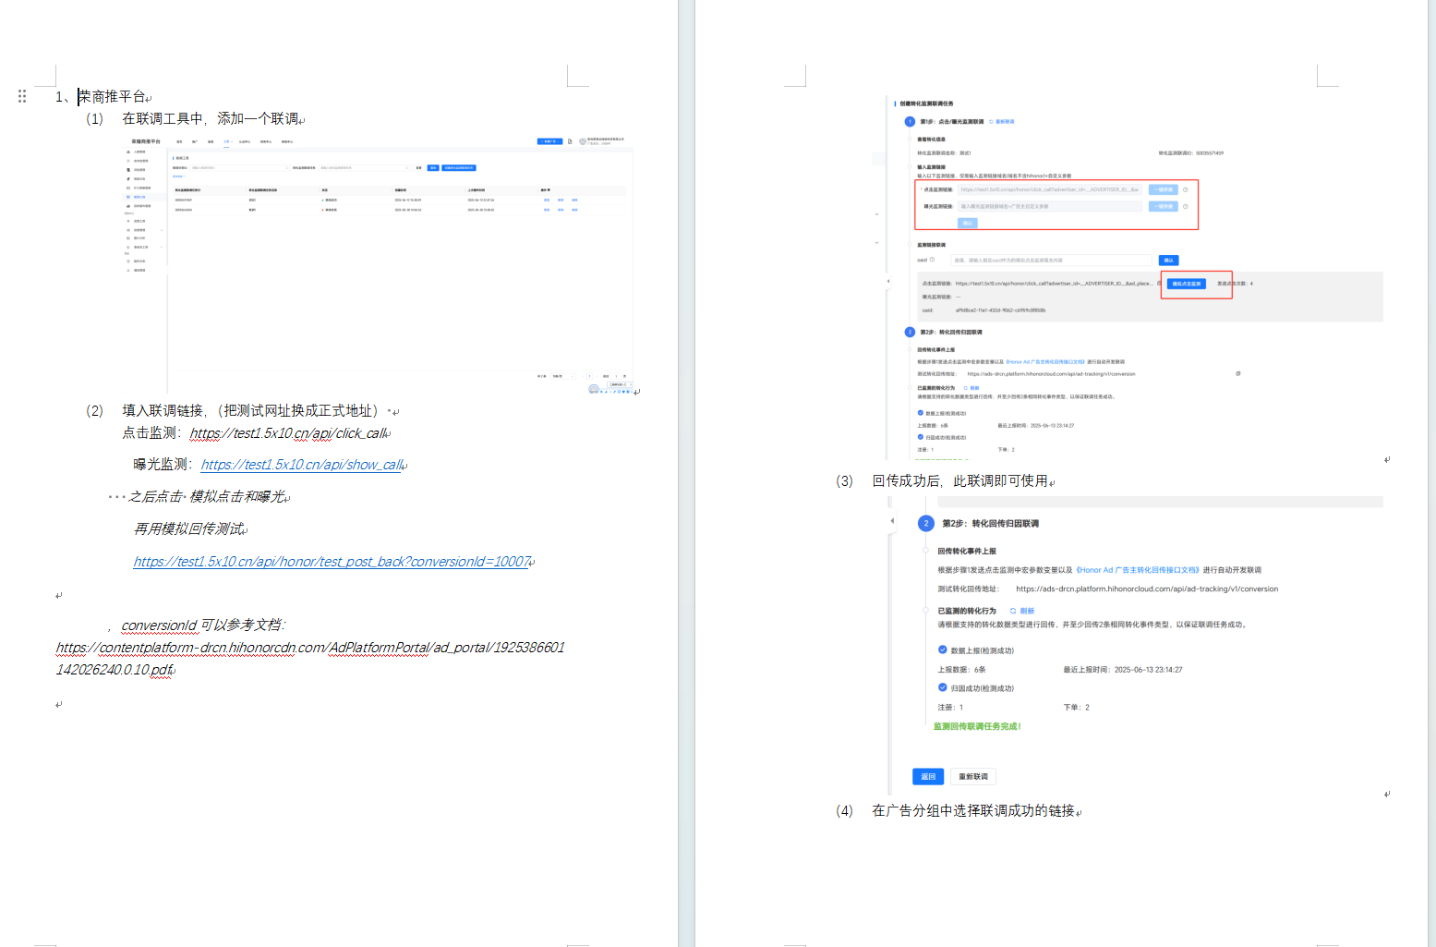Click the blue step 2 circle in lower screenshot
The image size is (1436, 947).
pyautogui.click(x=926, y=523)
